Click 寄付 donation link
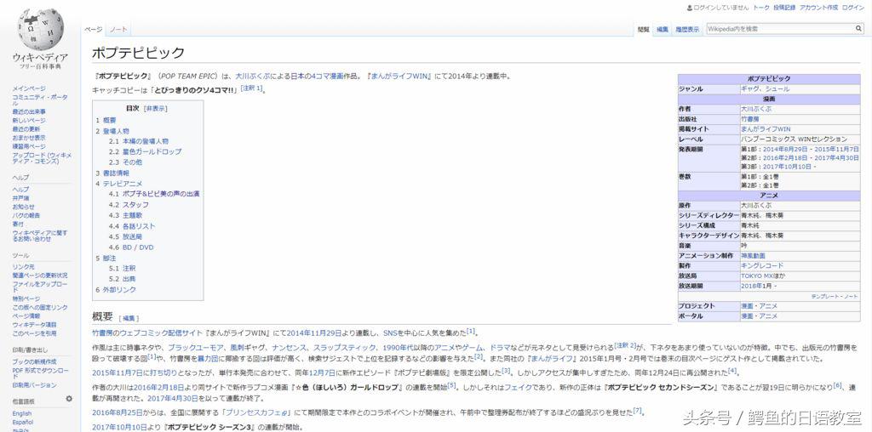This screenshot has width=872, height=432. click(x=18, y=225)
